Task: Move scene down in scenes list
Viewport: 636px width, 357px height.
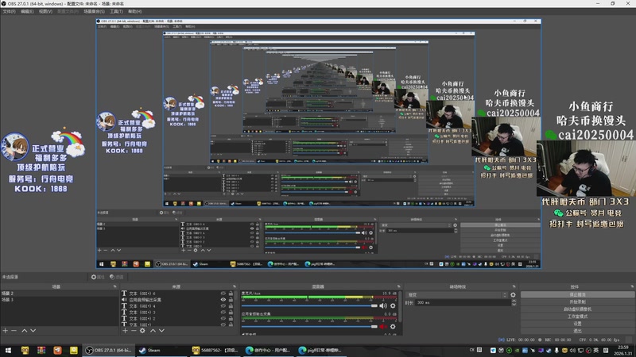Action: 33,331
